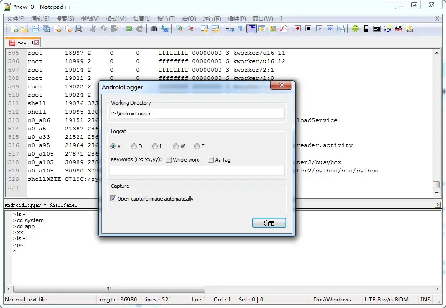Open the Replace tool icon
Screen dimensions: 446x308
coord(165,29)
